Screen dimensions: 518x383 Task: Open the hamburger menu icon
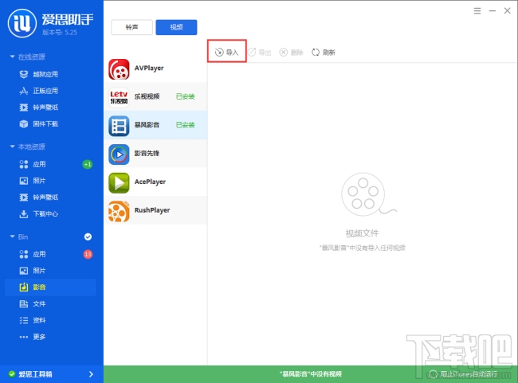tap(477, 11)
